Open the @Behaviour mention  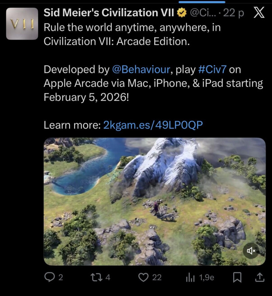point(141,69)
